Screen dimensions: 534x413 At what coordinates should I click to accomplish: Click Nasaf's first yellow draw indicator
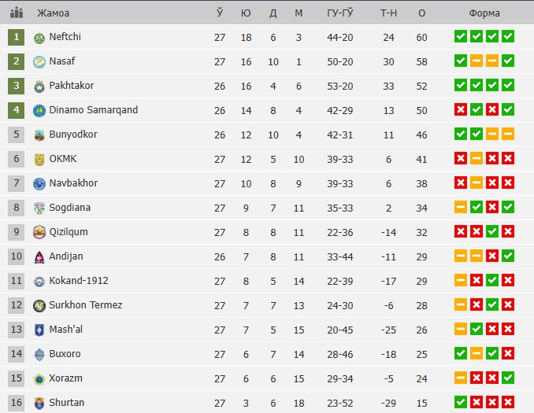point(477,61)
